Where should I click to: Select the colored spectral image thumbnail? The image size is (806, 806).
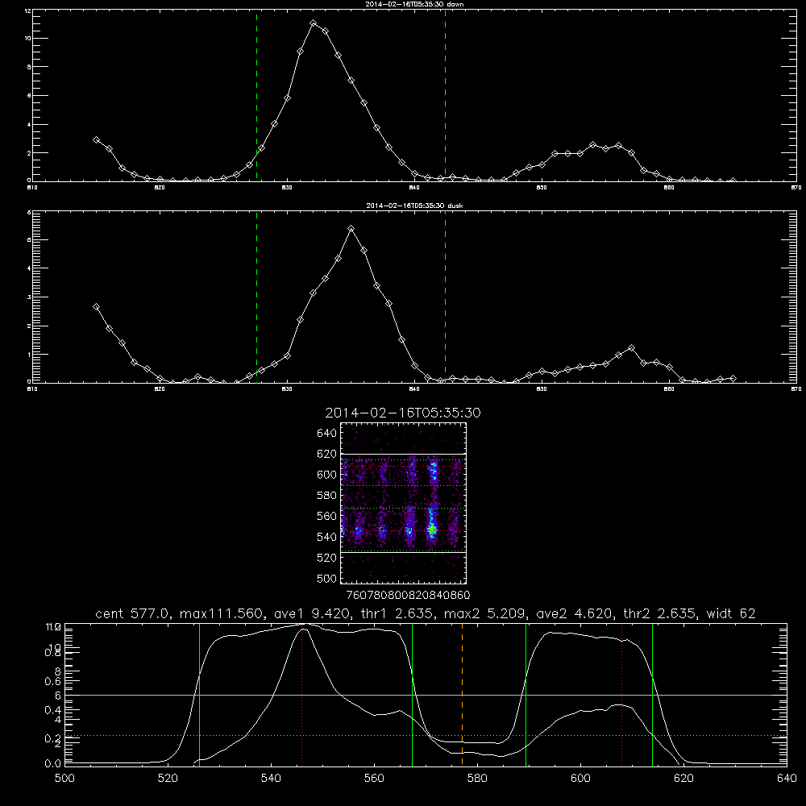(x=403, y=503)
